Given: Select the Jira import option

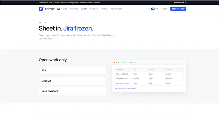Looking at the screenshot, I should [73, 70].
